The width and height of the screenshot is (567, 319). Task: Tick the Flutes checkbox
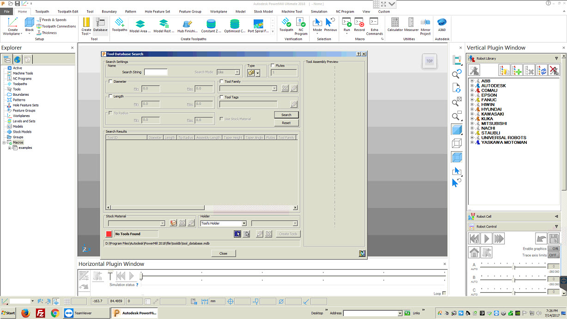[273, 66]
